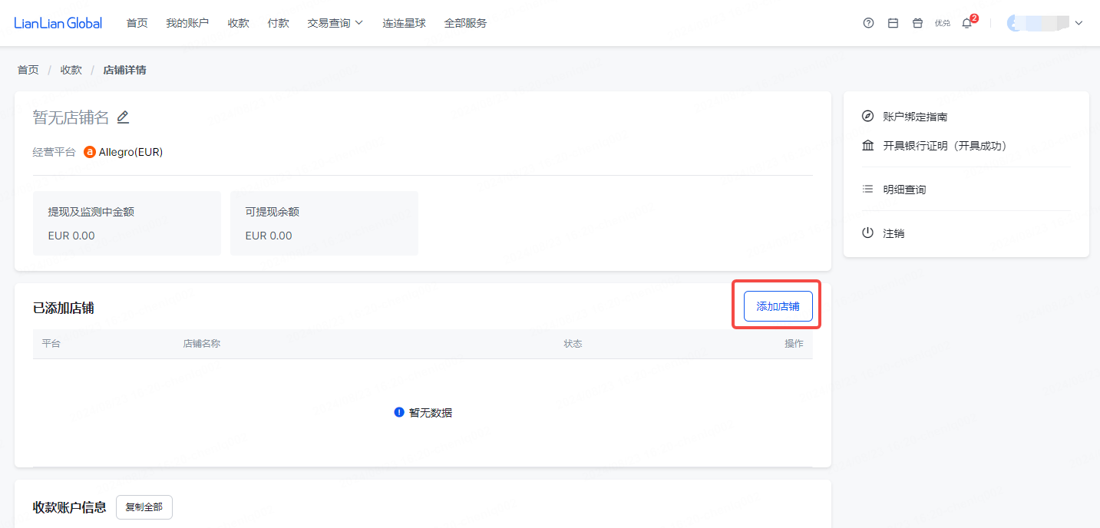The image size is (1100, 528).
Task: Navigate to 收款 in breadcrumb
Action: (x=71, y=70)
